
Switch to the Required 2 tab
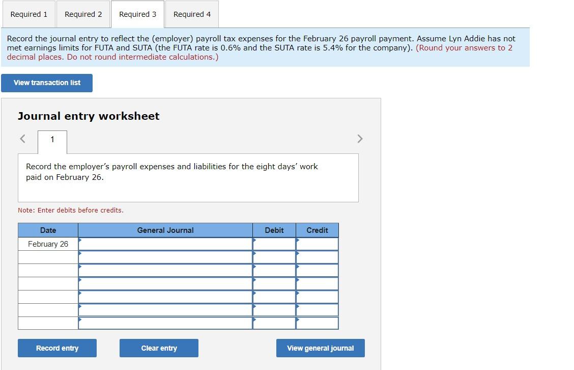(x=83, y=14)
